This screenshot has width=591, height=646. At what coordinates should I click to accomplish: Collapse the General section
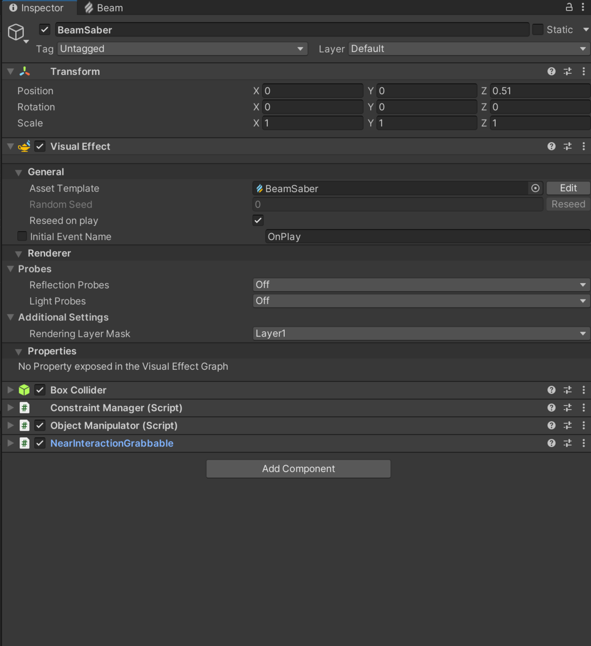(x=19, y=172)
